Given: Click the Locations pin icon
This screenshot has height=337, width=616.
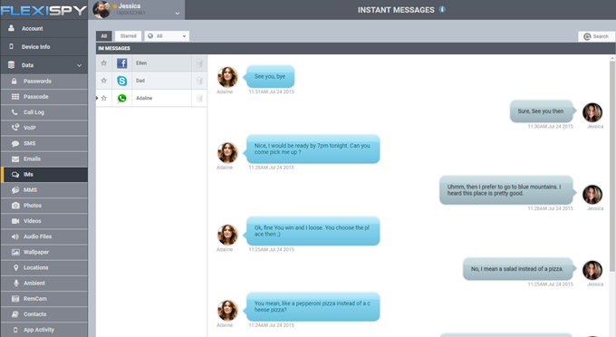Looking at the screenshot, I should (15, 268).
